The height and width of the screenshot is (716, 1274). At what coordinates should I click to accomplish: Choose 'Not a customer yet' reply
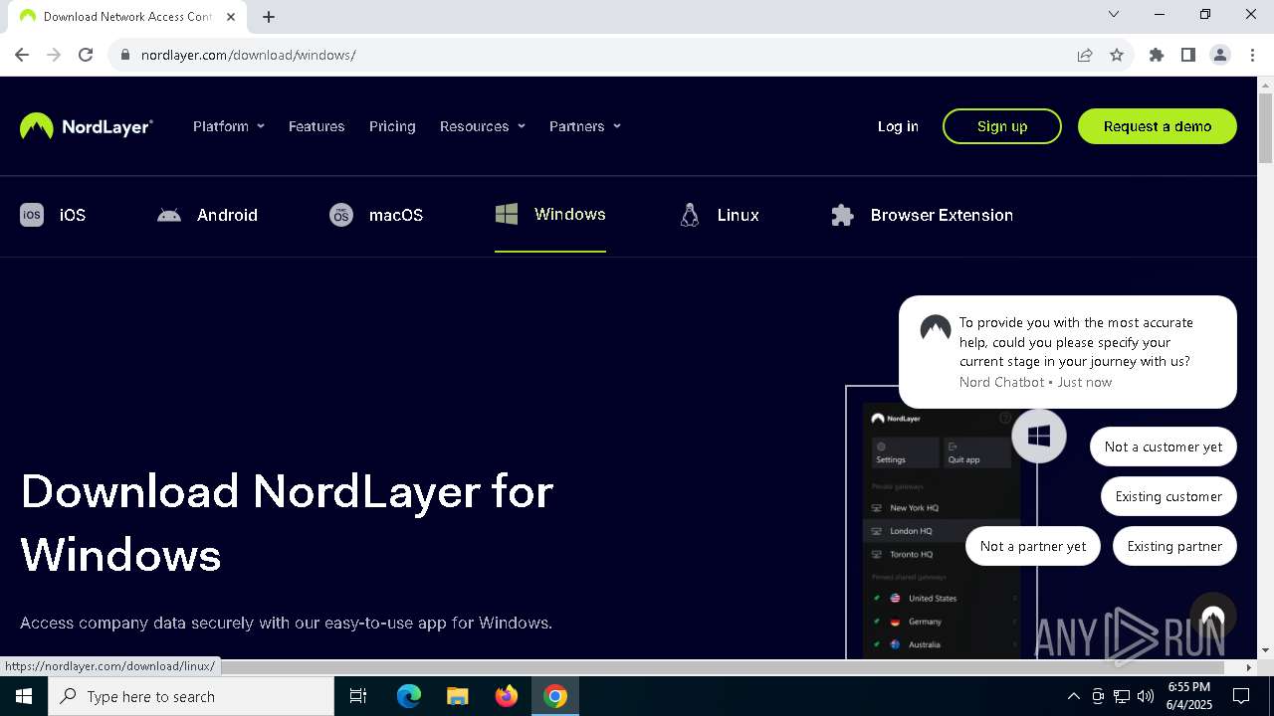coord(1164,447)
